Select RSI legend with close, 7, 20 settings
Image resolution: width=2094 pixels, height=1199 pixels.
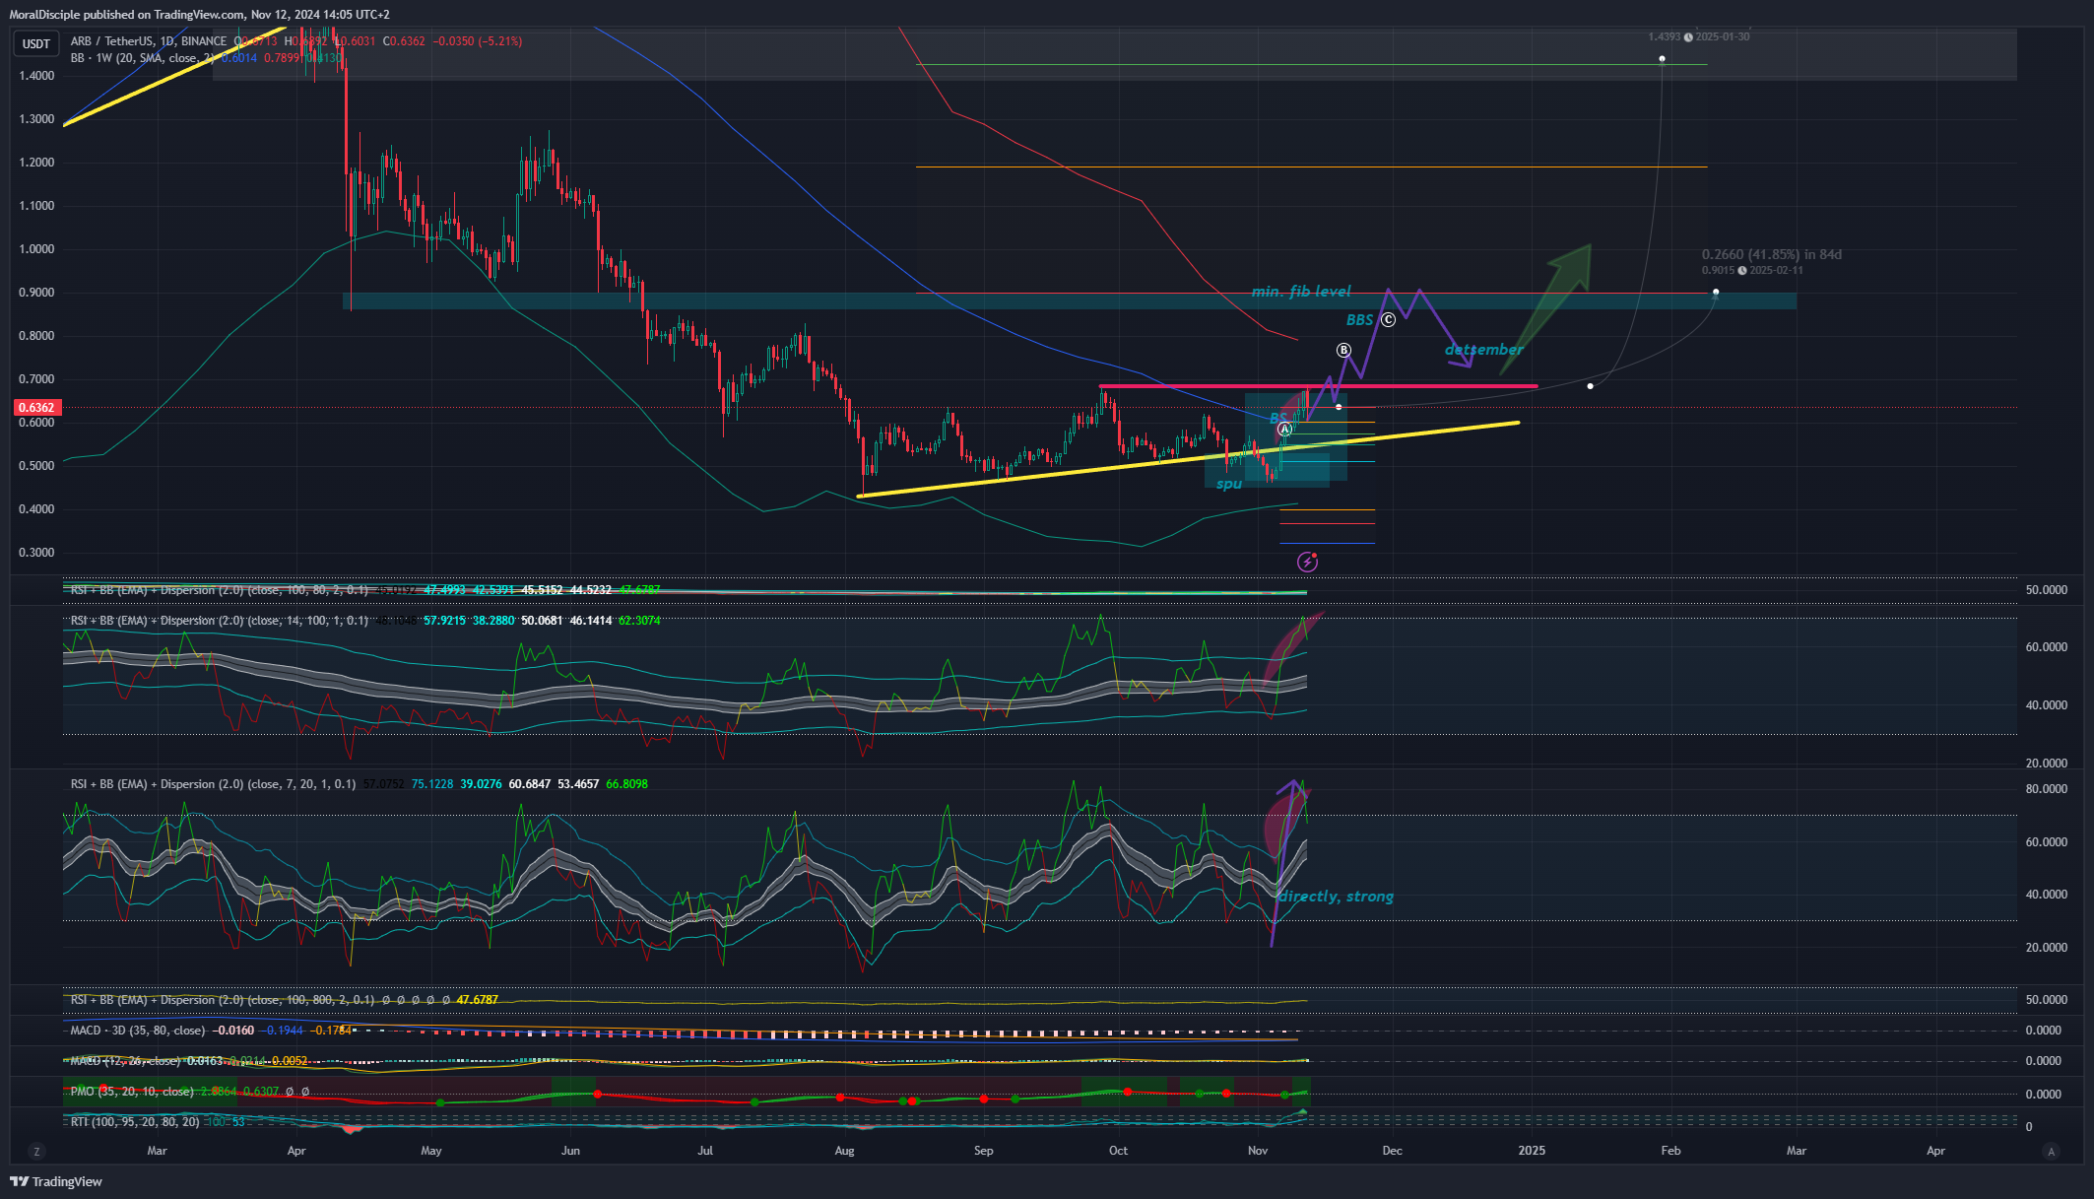213,784
